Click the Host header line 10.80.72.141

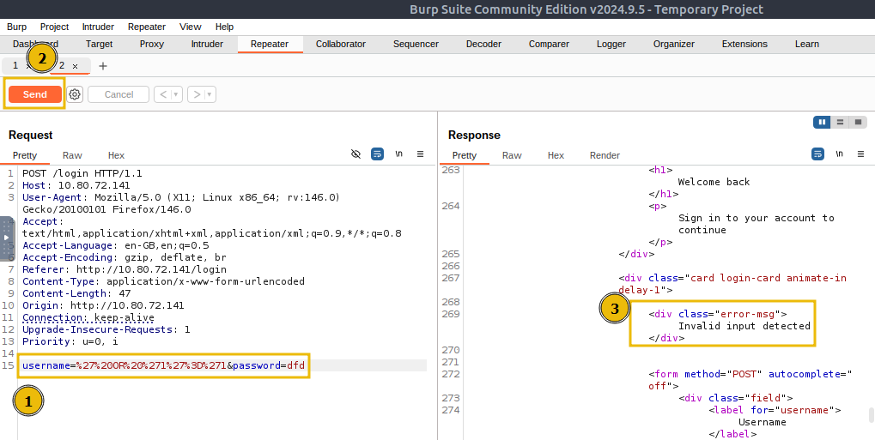tap(76, 185)
